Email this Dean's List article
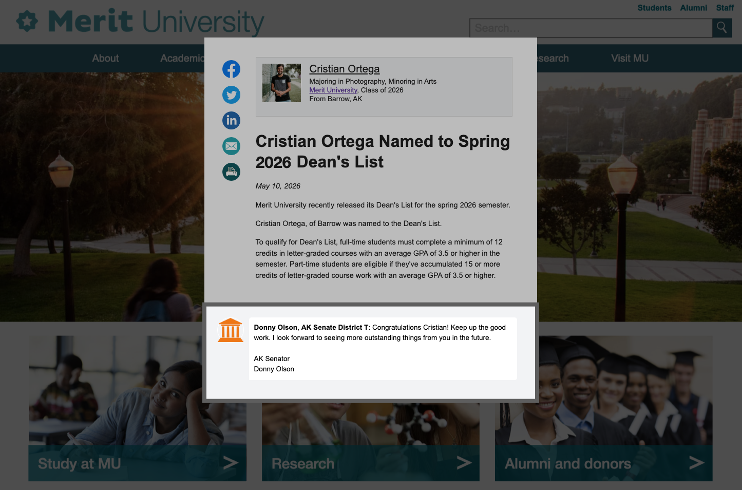This screenshot has height=490, width=742. point(231,146)
